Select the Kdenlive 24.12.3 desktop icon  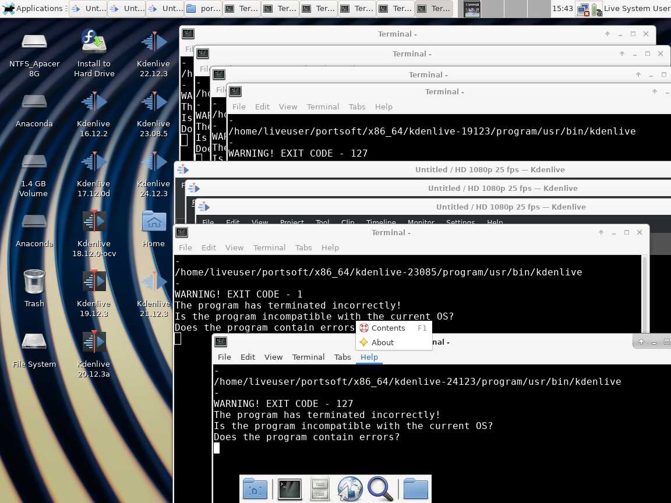point(154,162)
